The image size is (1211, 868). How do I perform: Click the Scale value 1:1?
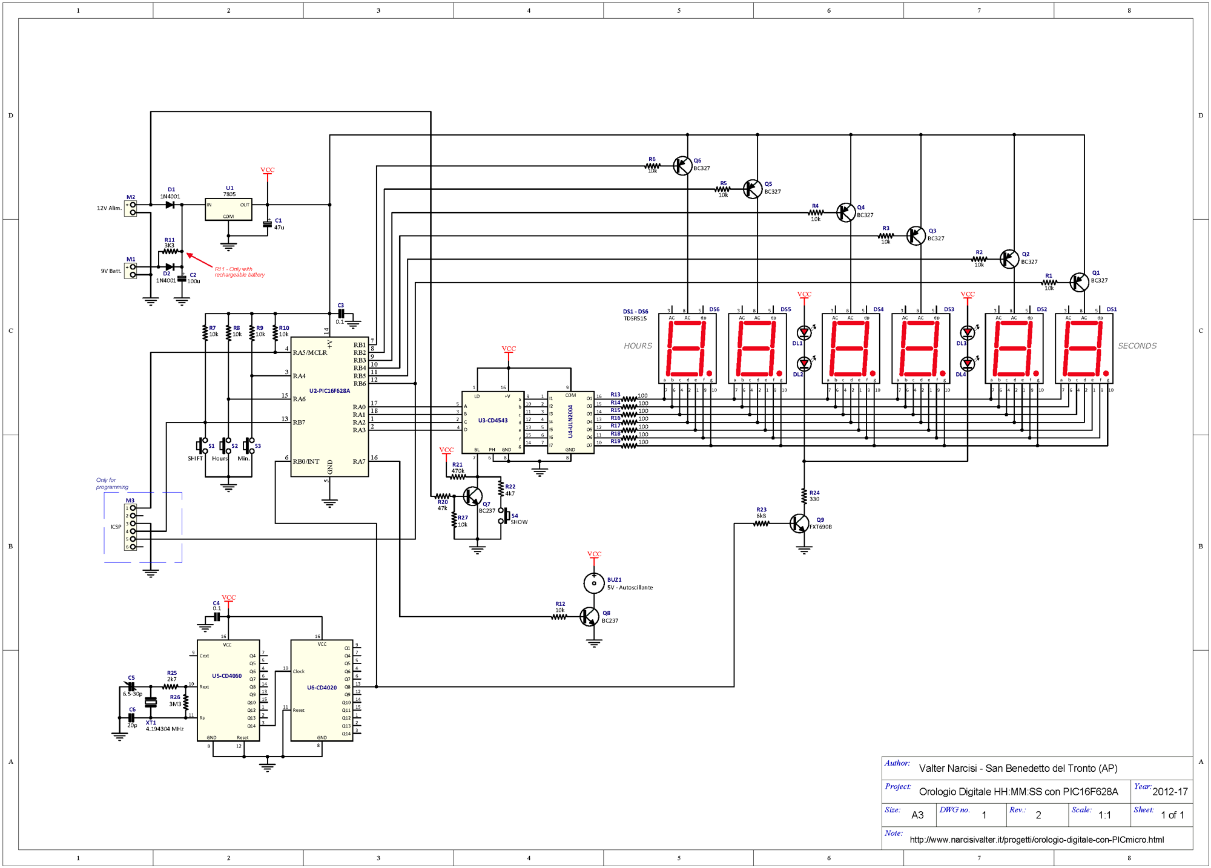1104,815
